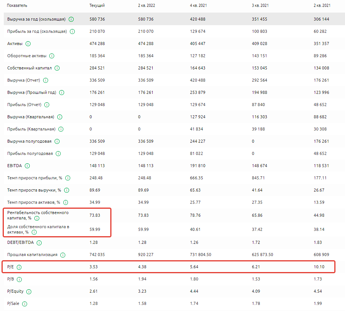
Task: Click info icon beside Выручка (Квартальная)
Action: coord(60,117)
